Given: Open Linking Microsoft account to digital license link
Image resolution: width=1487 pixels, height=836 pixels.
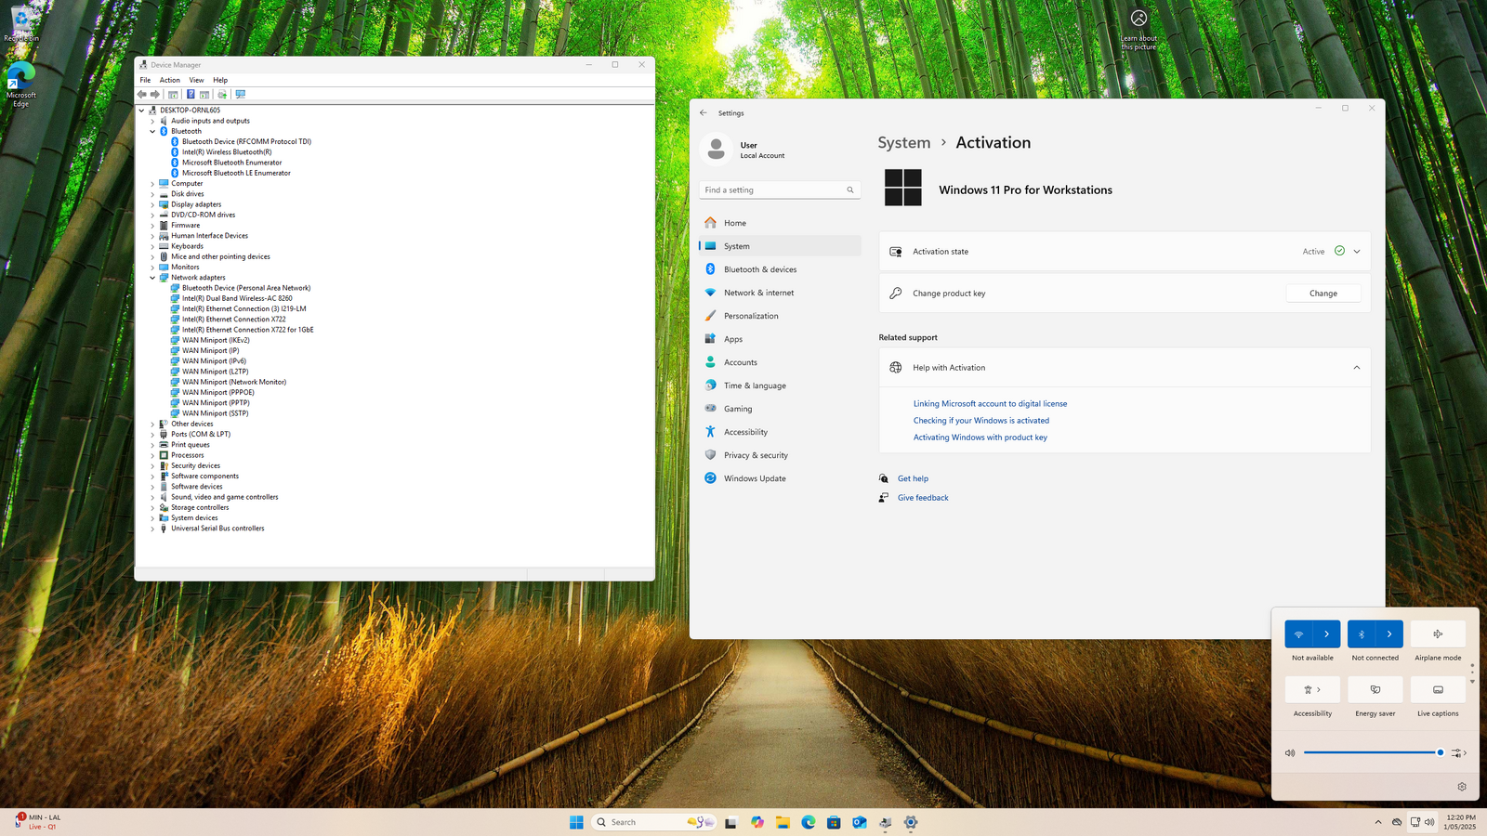Looking at the screenshot, I should click(990, 404).
